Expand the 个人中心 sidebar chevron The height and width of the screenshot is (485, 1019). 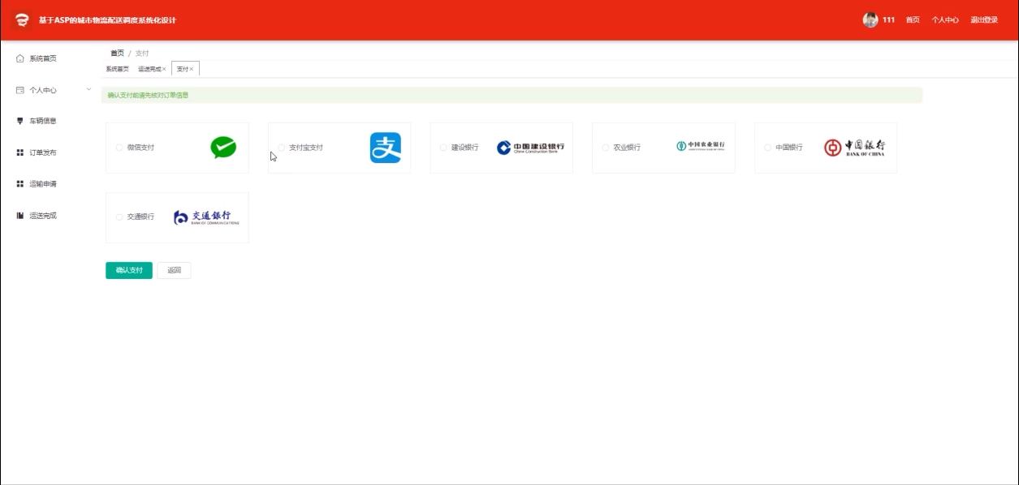(x=89, y=89)
